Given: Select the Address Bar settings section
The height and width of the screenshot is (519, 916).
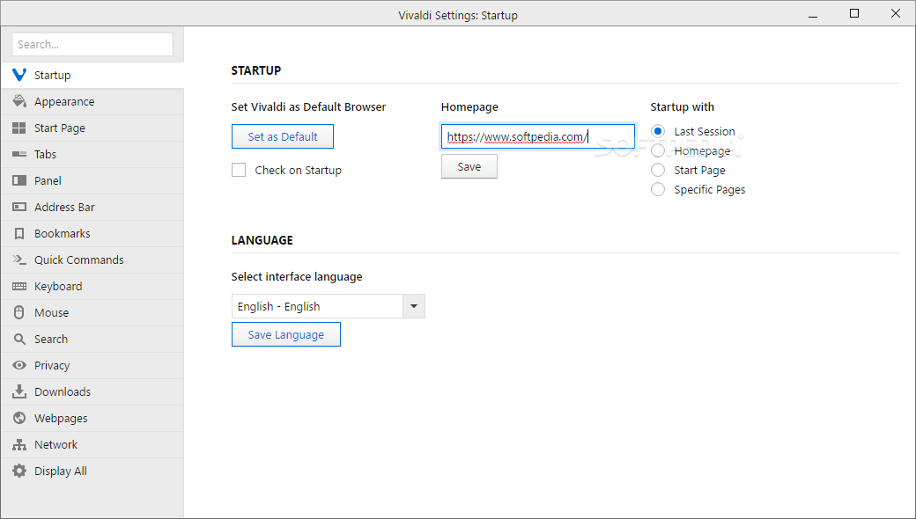Looking at the screenshot, I should point(92,207).
